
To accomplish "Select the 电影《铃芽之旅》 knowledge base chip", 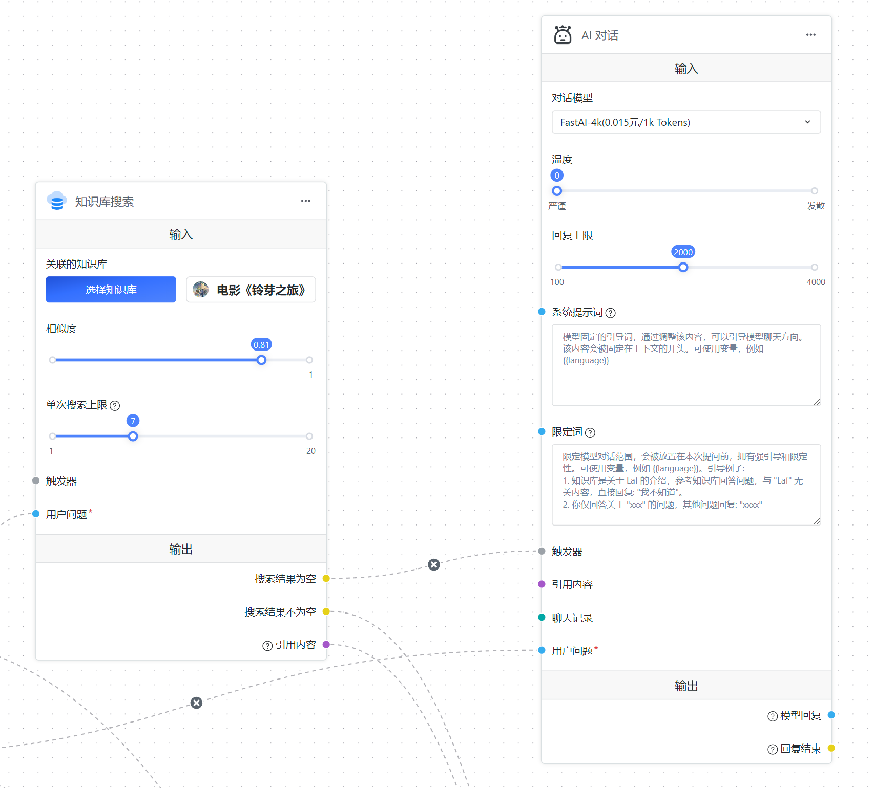I will tap(251, 290).
